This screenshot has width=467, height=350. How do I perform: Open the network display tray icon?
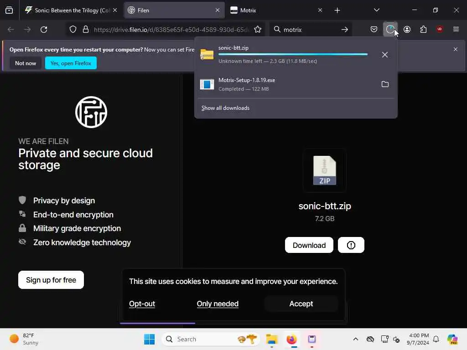pos(385,339)
